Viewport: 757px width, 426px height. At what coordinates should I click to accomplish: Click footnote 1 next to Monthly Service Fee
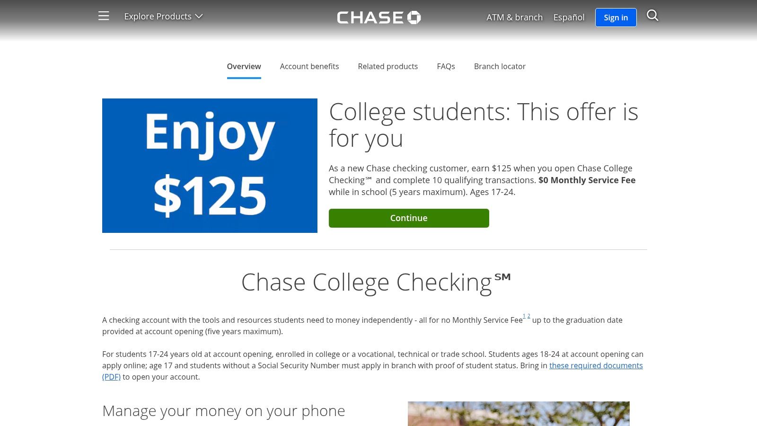[x=523, y=316]
